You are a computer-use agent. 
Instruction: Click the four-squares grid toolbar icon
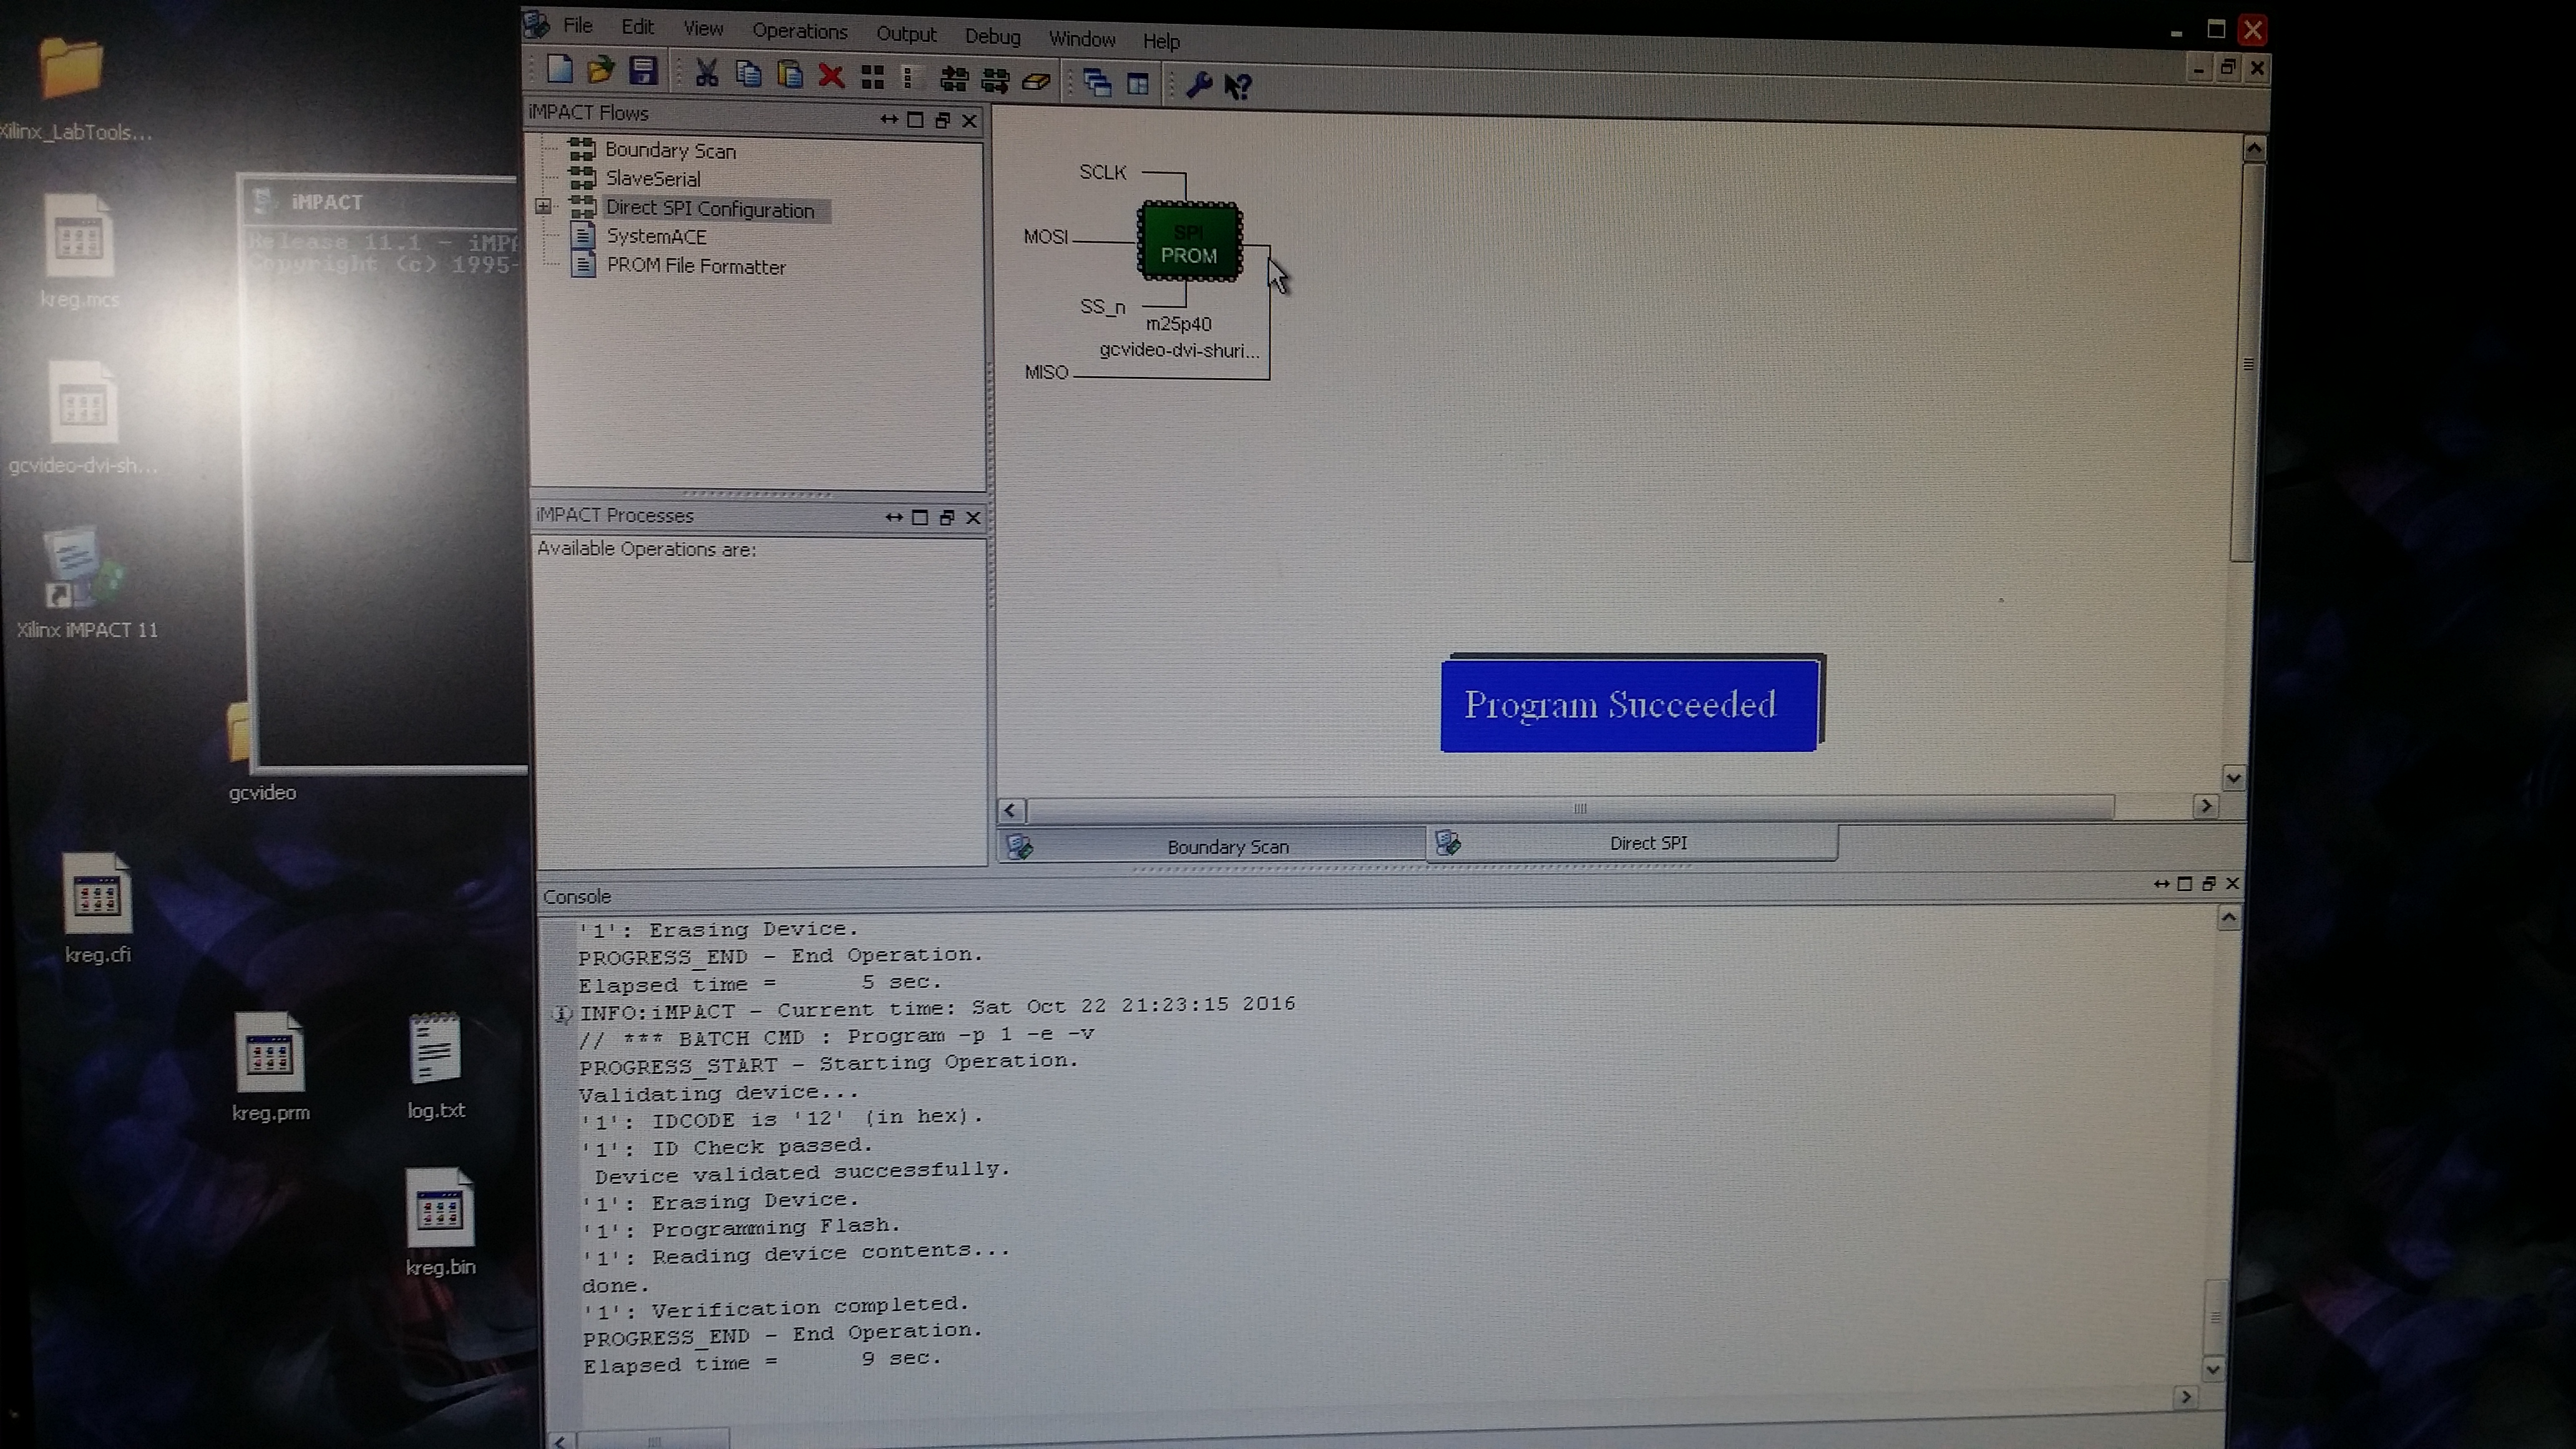coord(872,77)
